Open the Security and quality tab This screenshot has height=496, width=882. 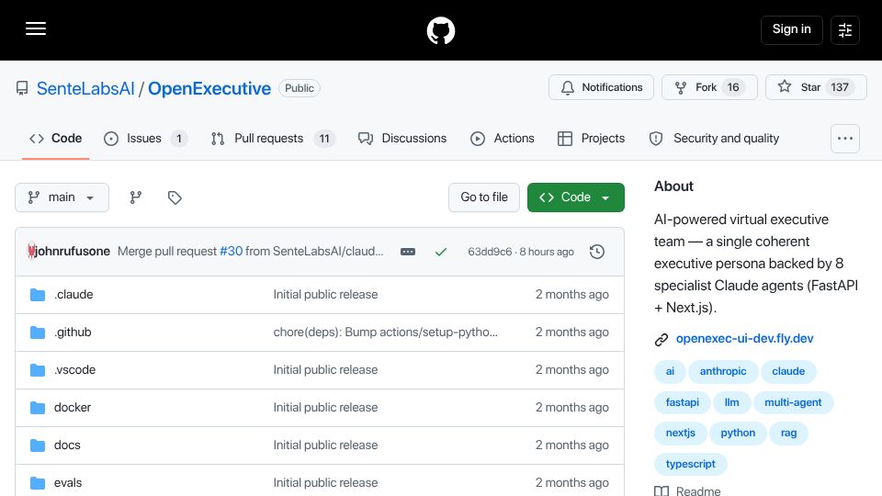(x=714, y=139)
